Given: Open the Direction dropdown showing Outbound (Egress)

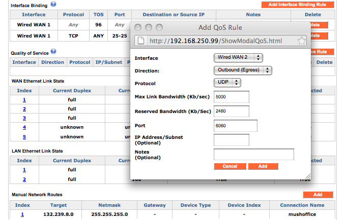Looking at the screenshot, I should [243, 70].
